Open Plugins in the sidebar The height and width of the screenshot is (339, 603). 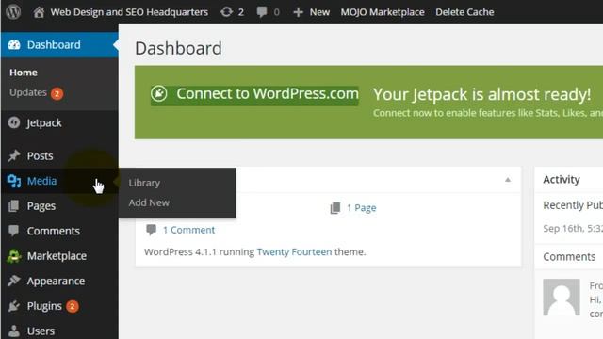(x=44, y=306)
